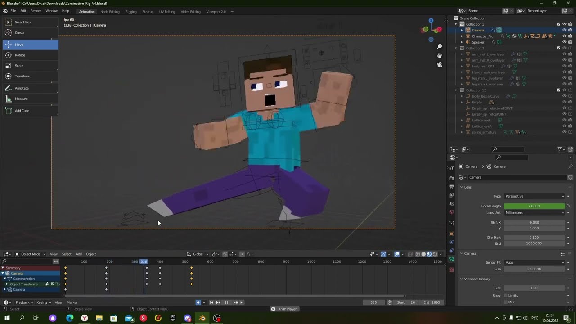The image size is (576, 324).
Task: Activate the Rotate tool
Action: click(30, 55)
